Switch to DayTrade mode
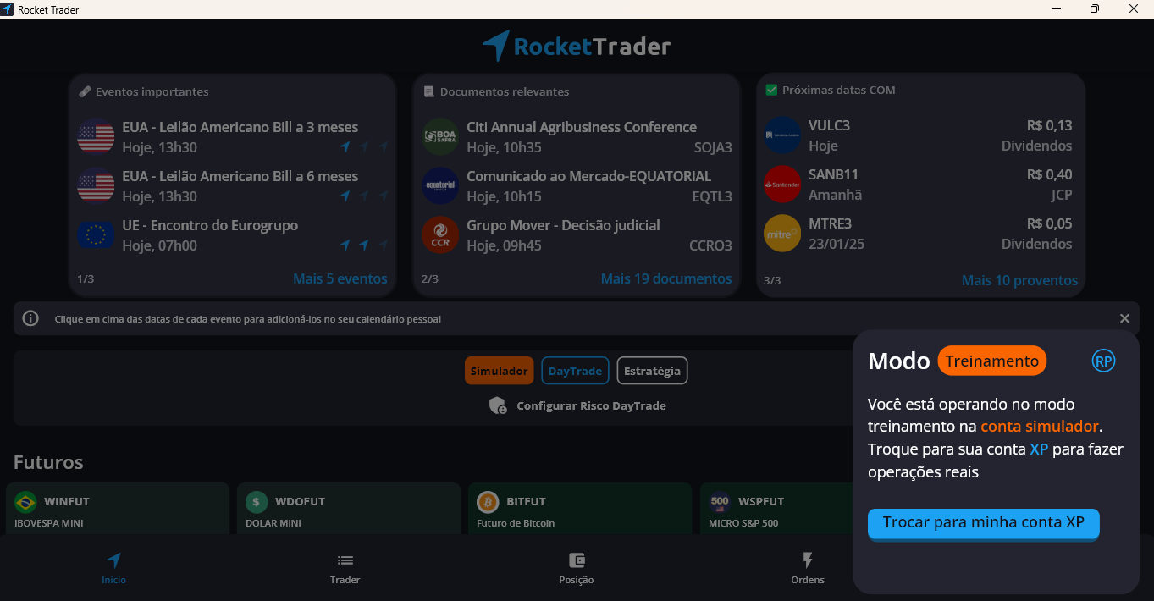Viewport: 1154px width, 601px height. [x=575, y=371]
